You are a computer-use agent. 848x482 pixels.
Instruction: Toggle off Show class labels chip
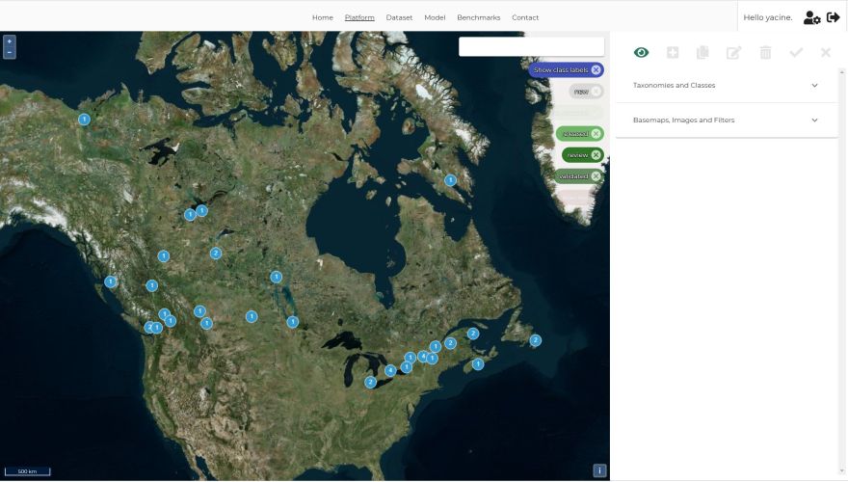[566, 69]
